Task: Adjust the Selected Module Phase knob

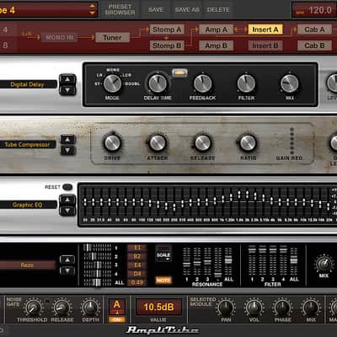Action: click(x=282, y=308)
